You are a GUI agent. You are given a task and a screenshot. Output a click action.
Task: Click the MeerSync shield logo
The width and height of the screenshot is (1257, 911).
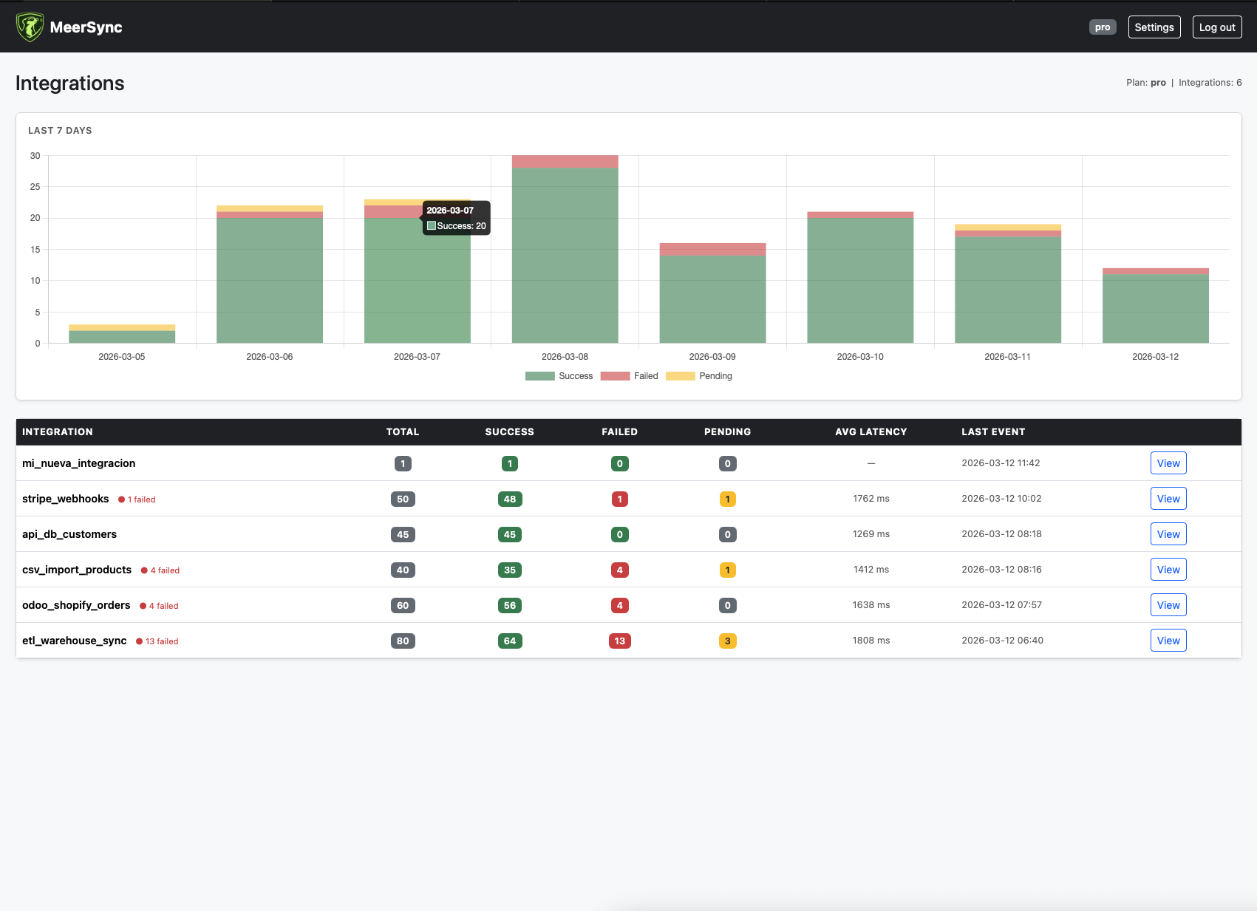(x=30, y=27)
